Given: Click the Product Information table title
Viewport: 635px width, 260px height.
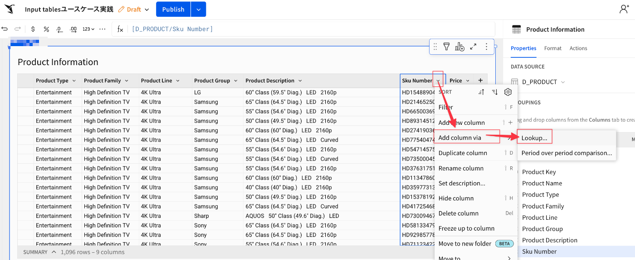Looking at the screenshot, I should 58,62.
